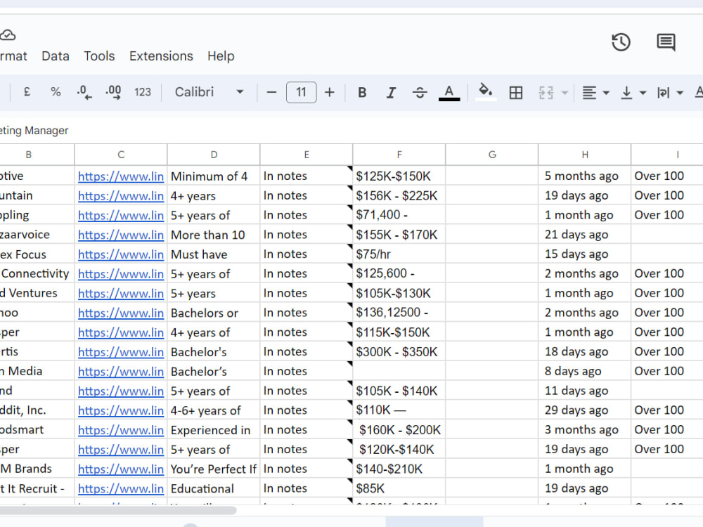Viewport: 703px width, 527px height.
Task: Select column E header
Action: [x=307, y=155]
